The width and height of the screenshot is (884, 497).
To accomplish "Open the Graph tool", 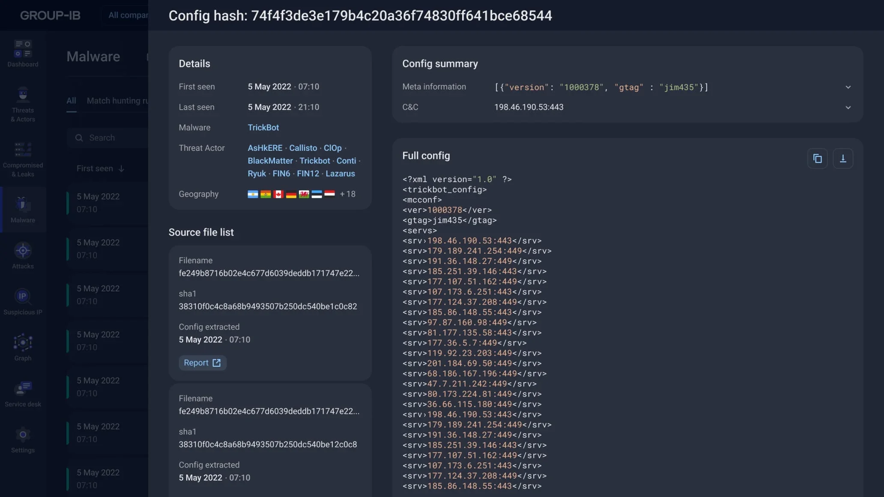I will click(22, 346).
